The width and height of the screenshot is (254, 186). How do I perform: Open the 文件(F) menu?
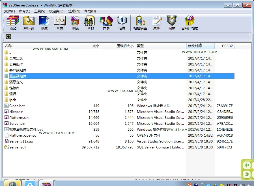[10, 11]
